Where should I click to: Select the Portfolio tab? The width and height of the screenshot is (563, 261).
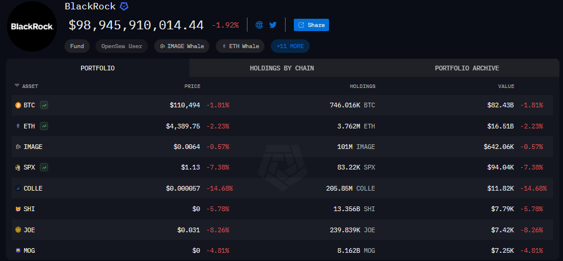(97, 68)
